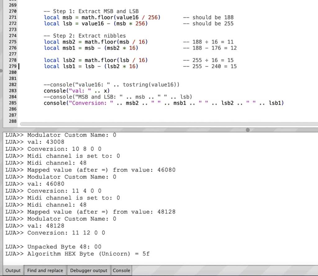Click the splitter handle between editor and output
The width and height of the screenshot is (318, 276).
click(x=248, y=130)
